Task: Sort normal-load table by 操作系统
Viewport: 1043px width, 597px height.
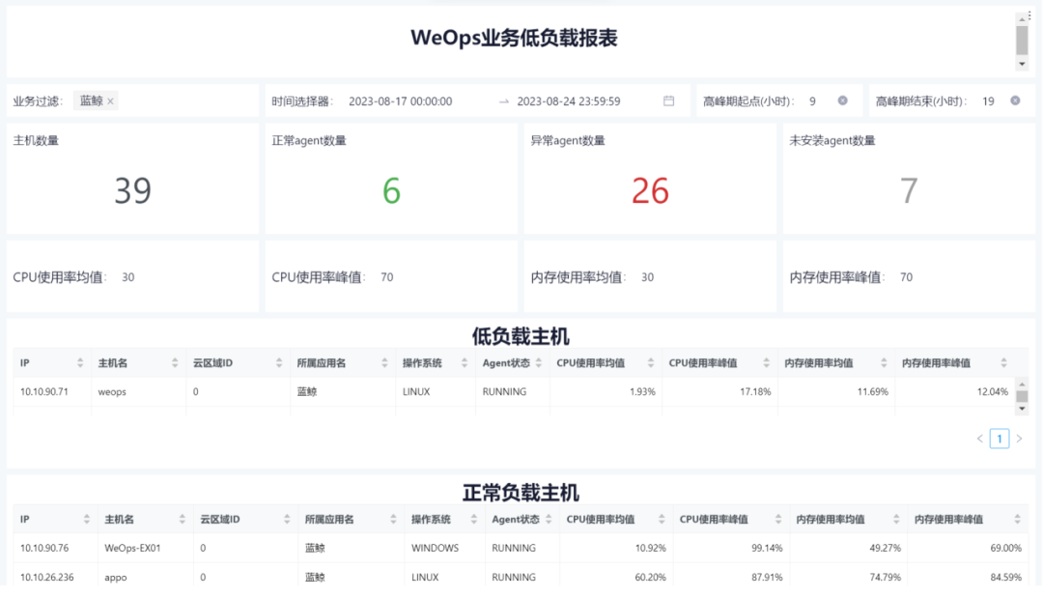Action: coord(473,519)
